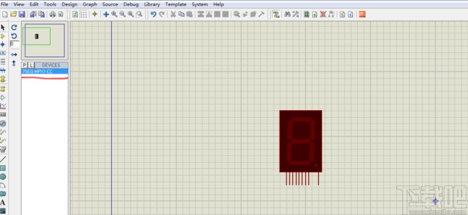
Task: Select the Generator Mode tool
Action: tap(3, 123)
